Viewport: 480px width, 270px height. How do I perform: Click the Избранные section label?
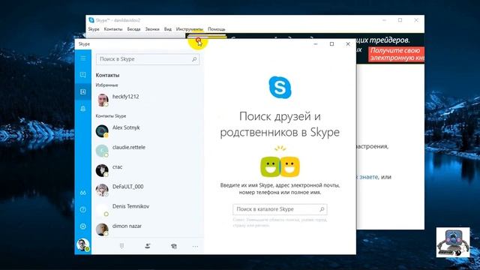click(106, 85)
